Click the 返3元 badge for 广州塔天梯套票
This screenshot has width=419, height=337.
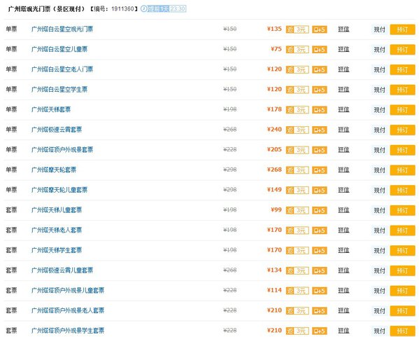coord(297,110)
